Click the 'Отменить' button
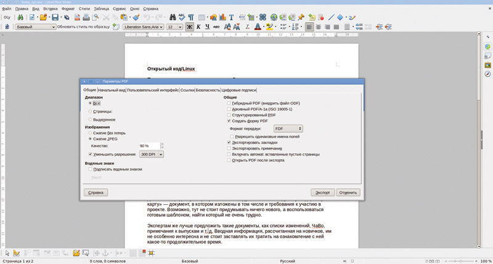 348,193
